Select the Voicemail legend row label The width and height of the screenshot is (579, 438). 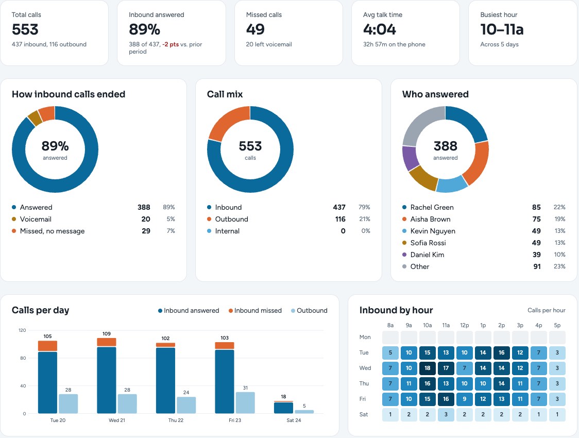tap(36, 220)
